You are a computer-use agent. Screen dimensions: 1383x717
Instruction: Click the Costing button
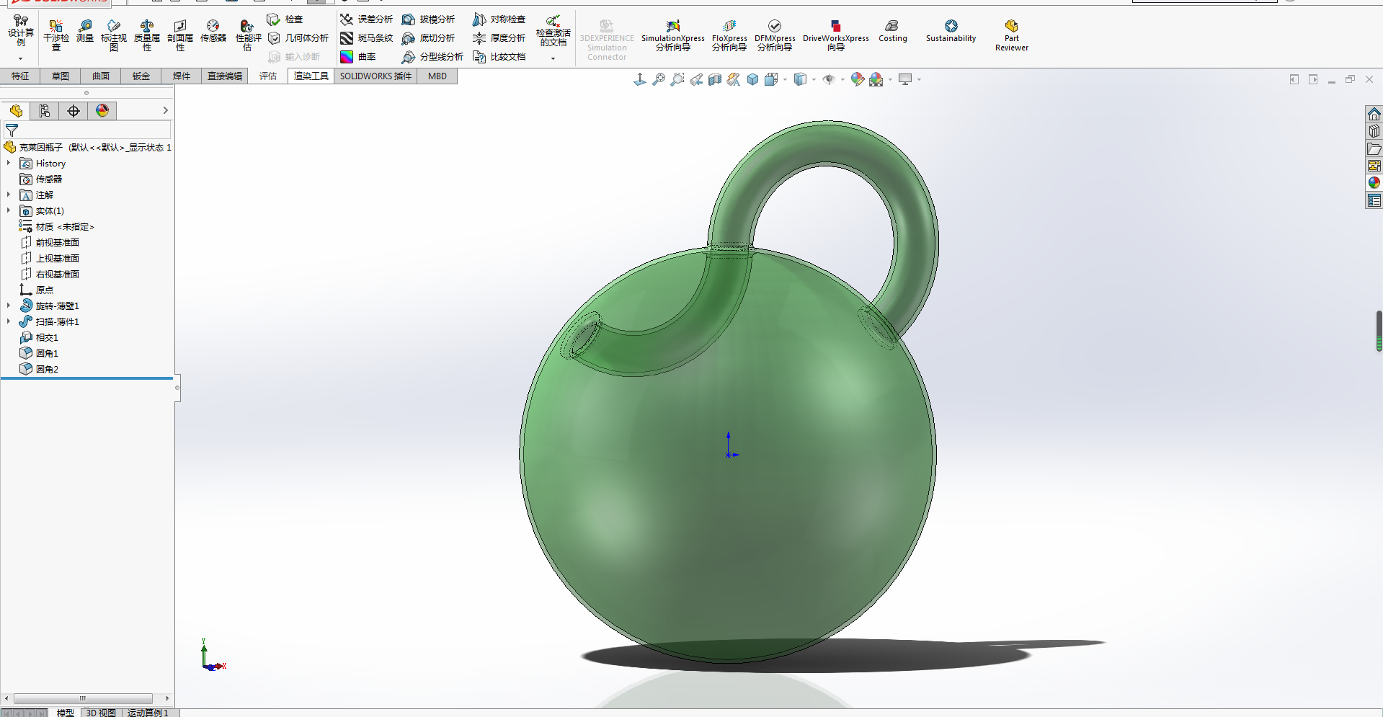coord(892,31)
